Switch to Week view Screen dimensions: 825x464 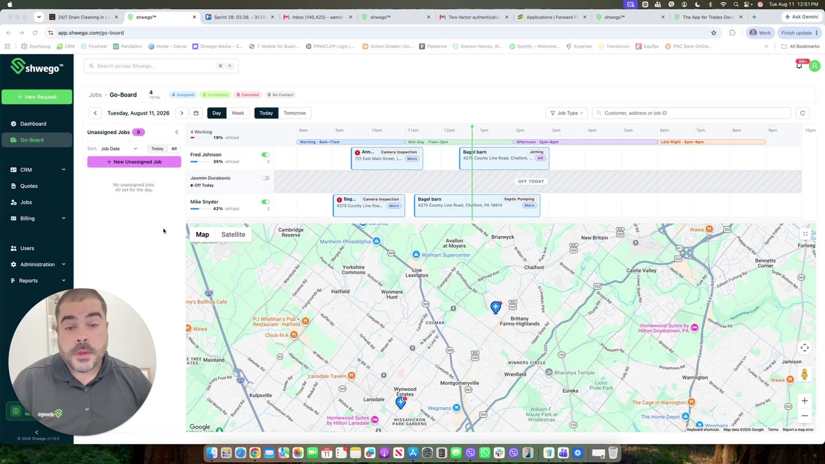tap(238, 113)
